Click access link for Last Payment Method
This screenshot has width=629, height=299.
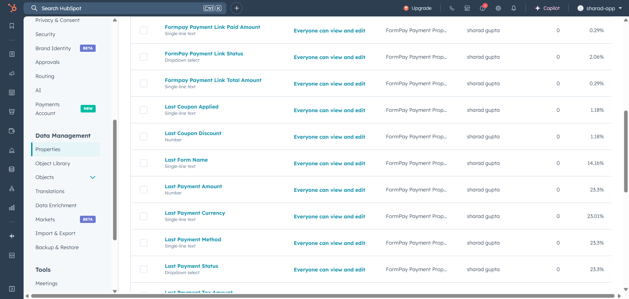coord(329,243)
